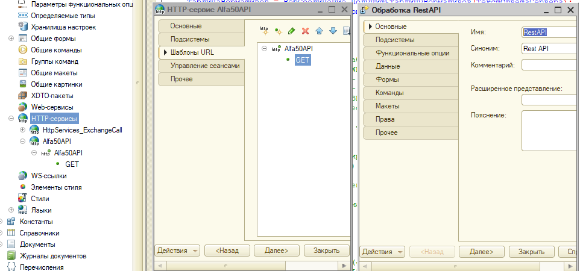Image resolution: width=580 pixels, height=271 pixels.
Task: Open the Действия dropdown in HTTP-сервис window
Action: pyautogui.click(x=177, y=251)
